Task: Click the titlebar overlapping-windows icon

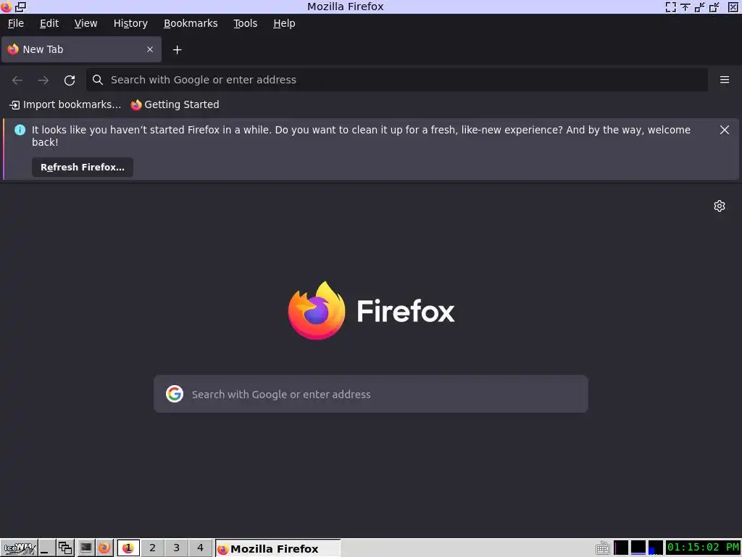Action: coord(21,7)
